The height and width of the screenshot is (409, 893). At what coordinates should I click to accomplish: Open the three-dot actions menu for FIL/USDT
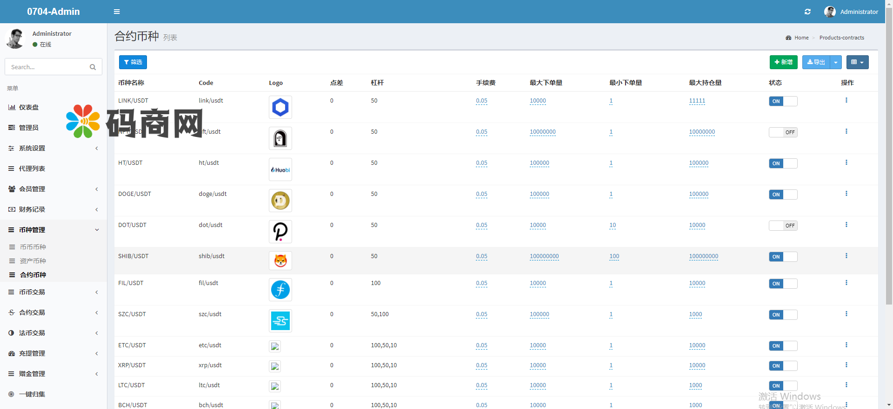(846, 283)
